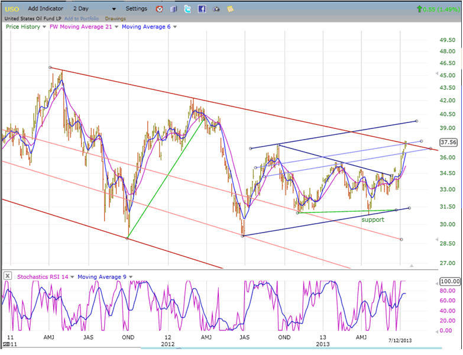Click the USO ticker symbol field
The image size is (463, 355).
[12, 9]
